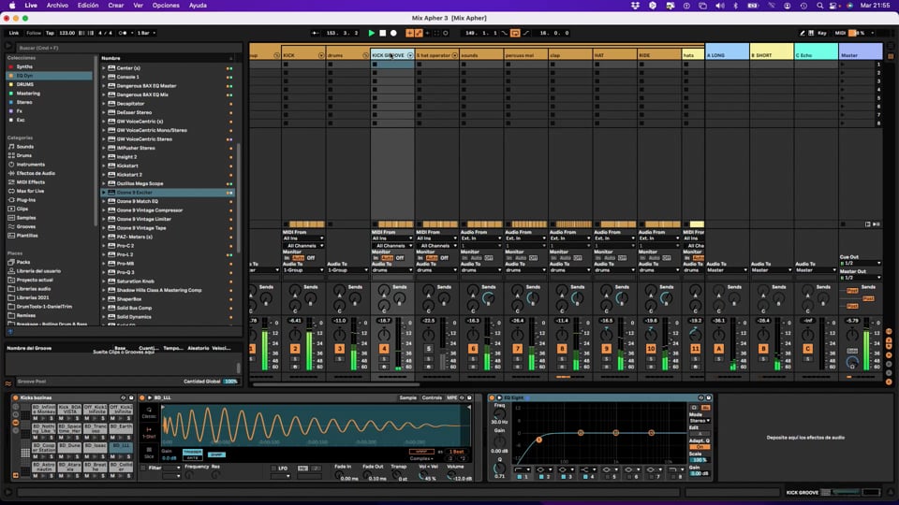Click the Link button in transport

click(x=14, y=34)
